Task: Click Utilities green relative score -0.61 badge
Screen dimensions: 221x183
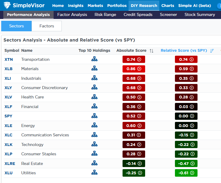Action: click(186, 173)
